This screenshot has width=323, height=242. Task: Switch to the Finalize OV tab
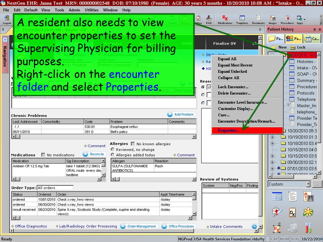click(224, 43)
